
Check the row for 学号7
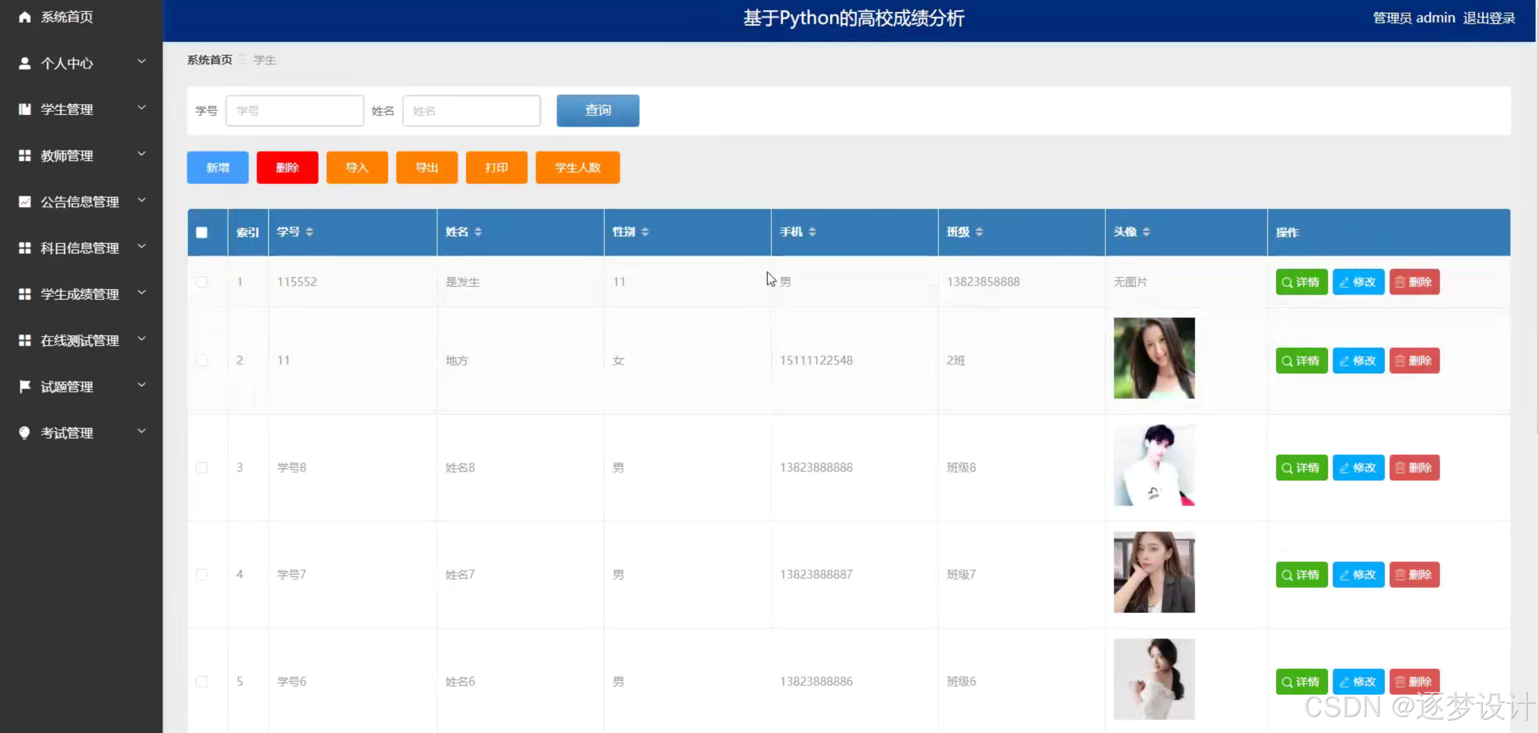click(202, 574)
